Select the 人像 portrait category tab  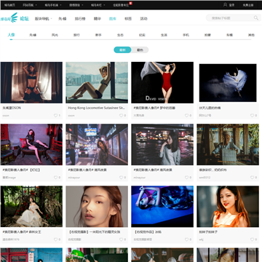[x=11, y=35]
